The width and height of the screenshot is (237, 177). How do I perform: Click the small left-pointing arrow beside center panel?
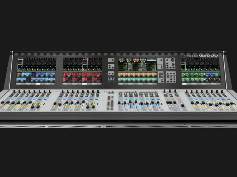point(107,74)
